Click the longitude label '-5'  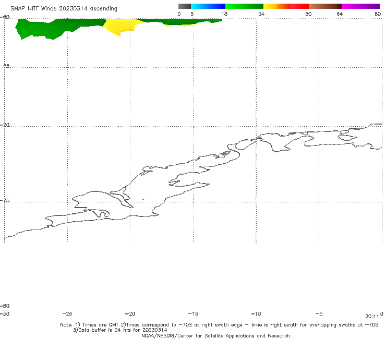pos(319,314)
